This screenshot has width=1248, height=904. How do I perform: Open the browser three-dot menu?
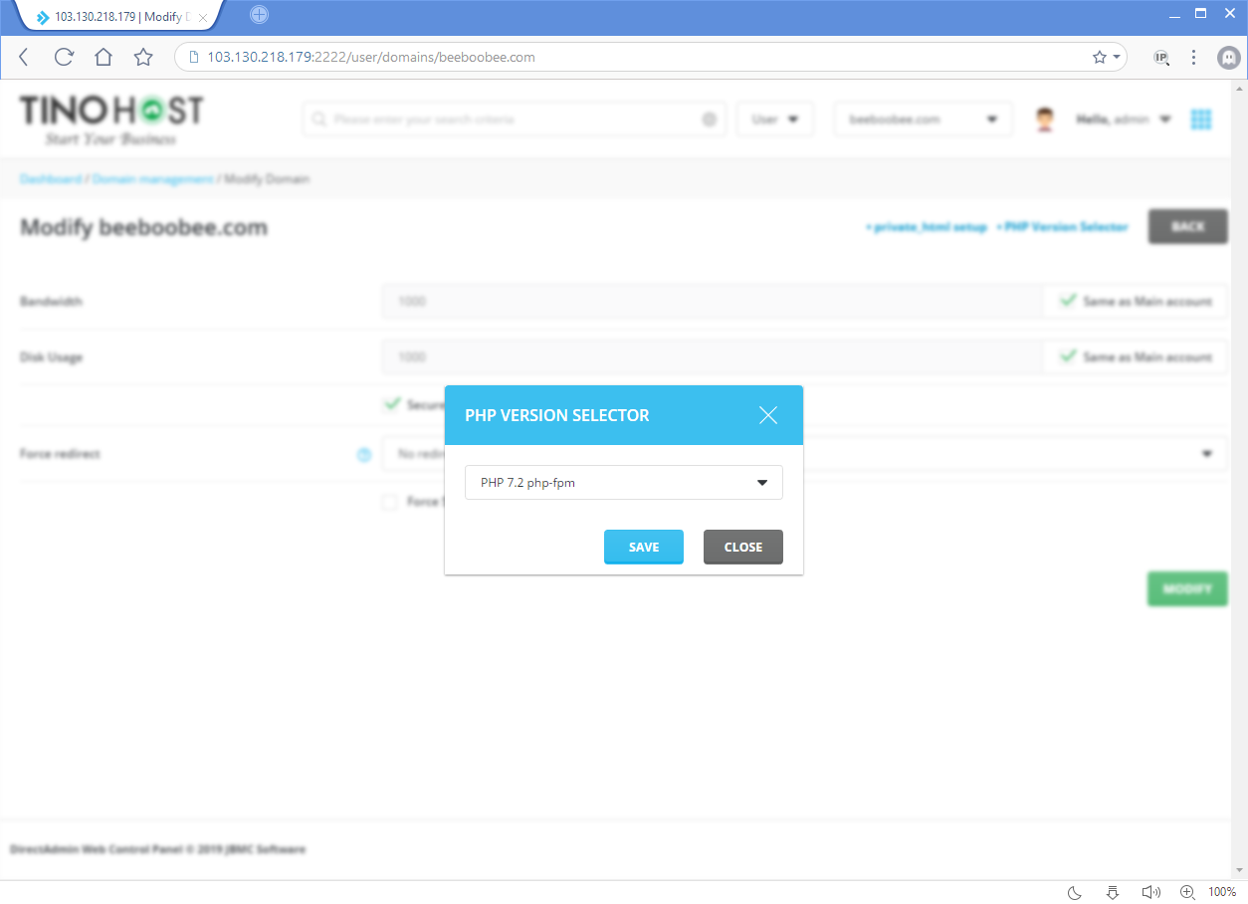click(1193, 58)
